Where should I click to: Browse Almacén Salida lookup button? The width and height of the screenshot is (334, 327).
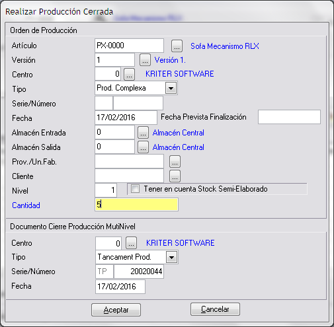tap(143, 147)
